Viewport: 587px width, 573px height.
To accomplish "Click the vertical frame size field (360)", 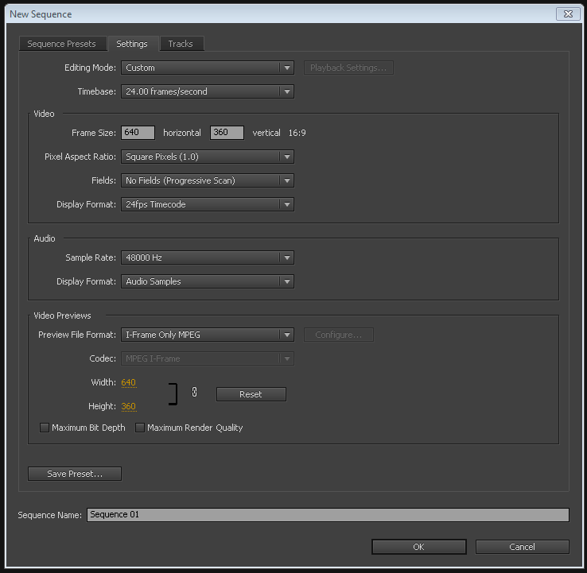I will [227, 133].
